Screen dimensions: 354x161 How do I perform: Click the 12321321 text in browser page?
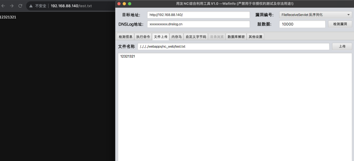point(8,17)
